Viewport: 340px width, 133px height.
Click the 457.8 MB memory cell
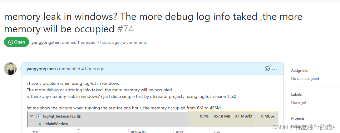[222, 116]
